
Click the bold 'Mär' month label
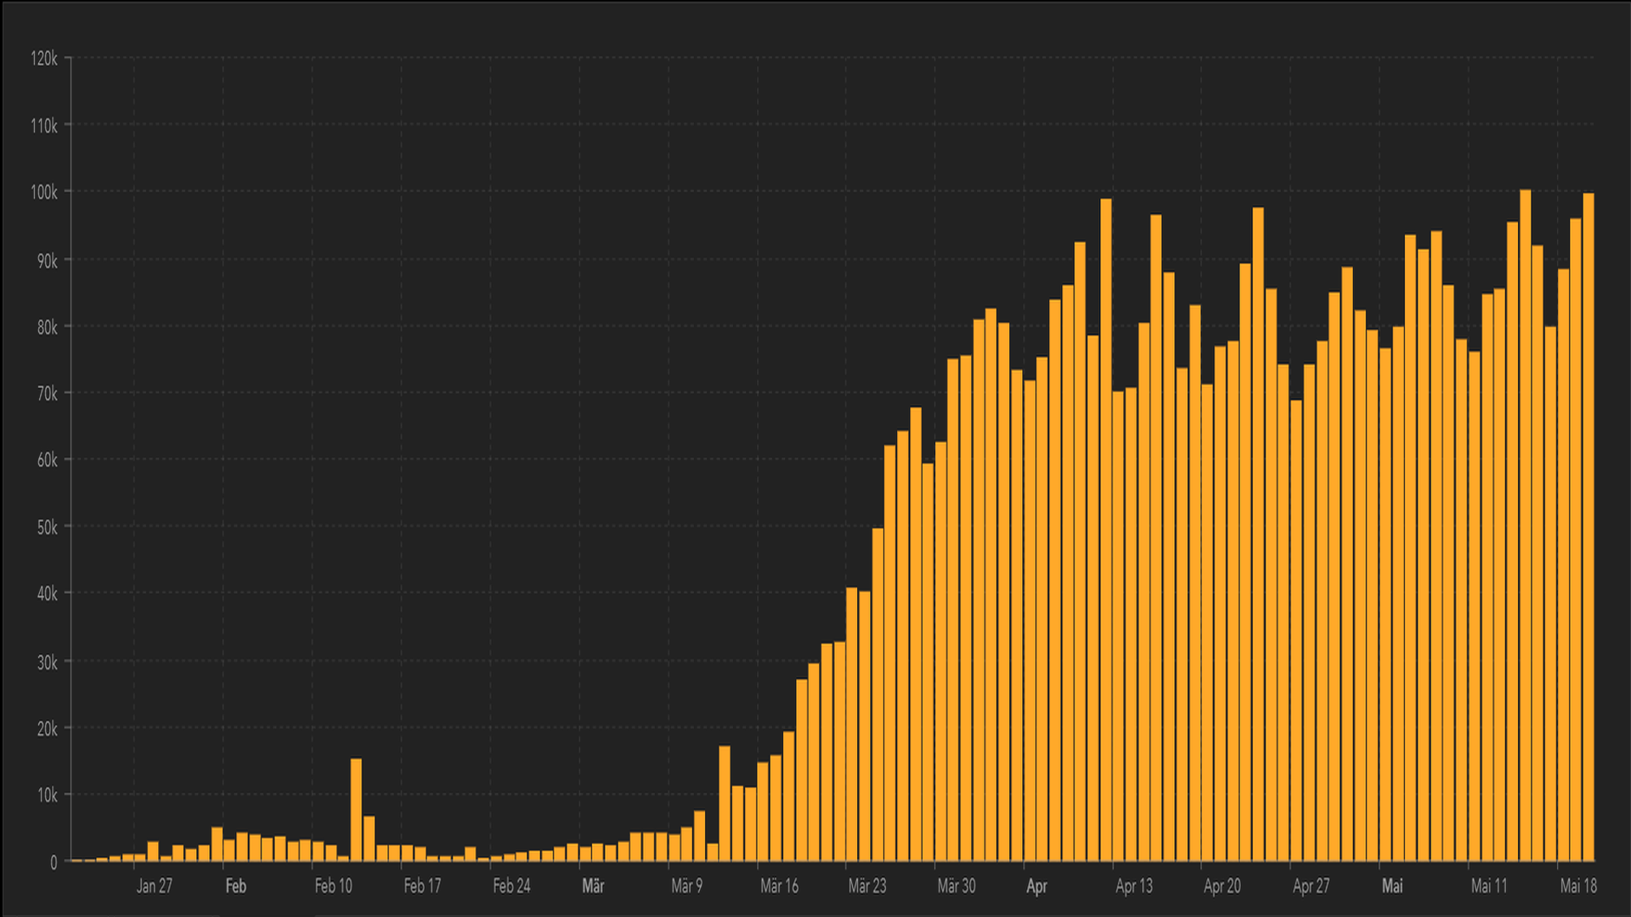pyautogui.click(x=593, y=886)
